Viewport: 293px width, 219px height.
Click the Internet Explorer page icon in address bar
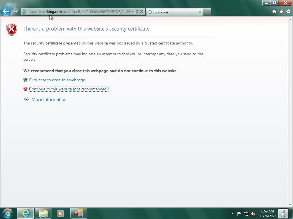tap(24, 11)
